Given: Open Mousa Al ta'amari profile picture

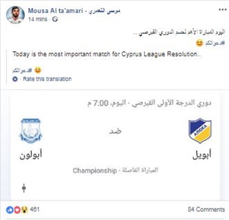Looking at the screenshot, I should (x=15, y=15).
